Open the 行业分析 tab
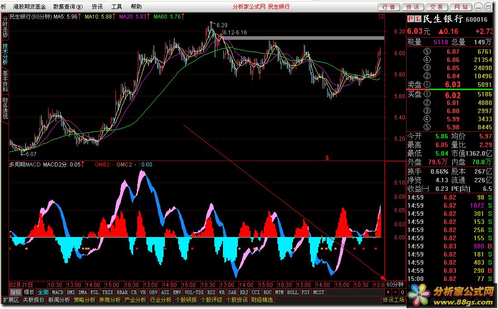 point(161,300)
